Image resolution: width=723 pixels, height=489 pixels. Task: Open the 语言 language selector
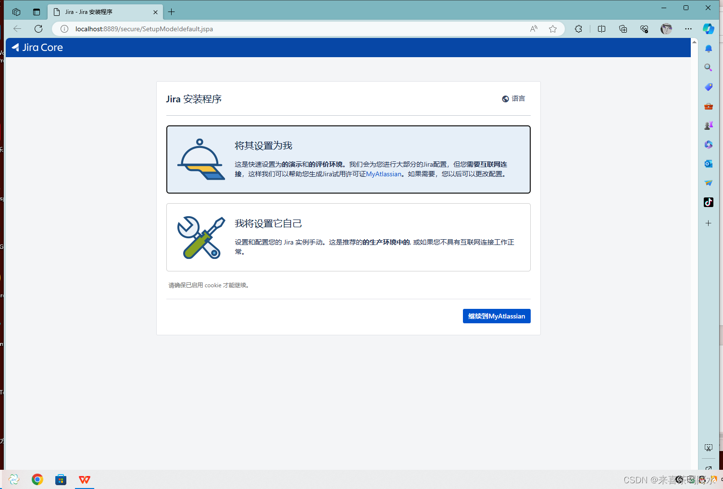point(514,98)
